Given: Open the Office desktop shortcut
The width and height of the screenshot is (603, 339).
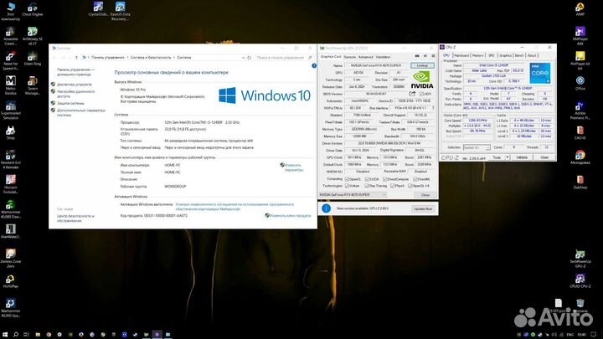Looking at the screenshot, I should click(x=580, y=83).
